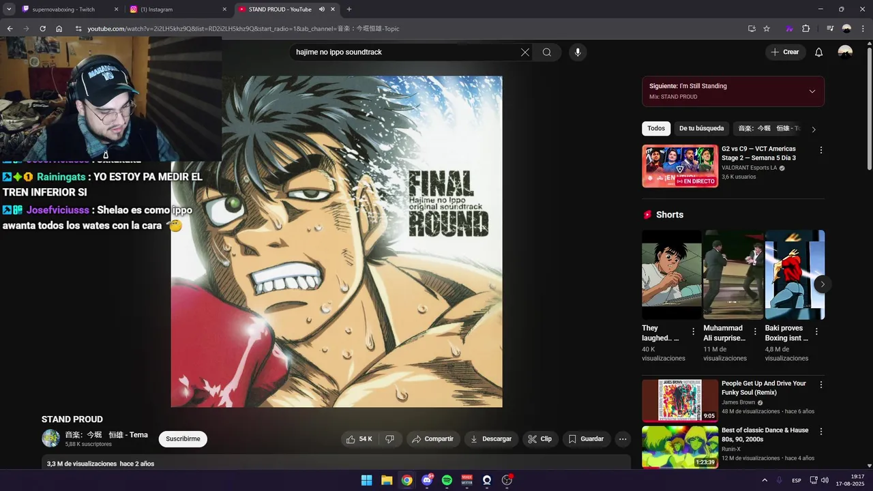Viewport: 873px width, 491px height.
Task: Open Best of classic Dance & House thumbnail
Action: tap(680, 447)
